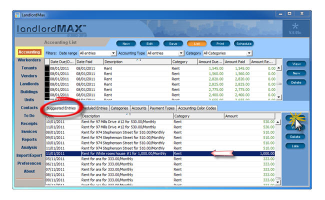This screenshot has width=325, height=200.
Task: Sort by Amount Due column header
Action: [x=210, y=62]
